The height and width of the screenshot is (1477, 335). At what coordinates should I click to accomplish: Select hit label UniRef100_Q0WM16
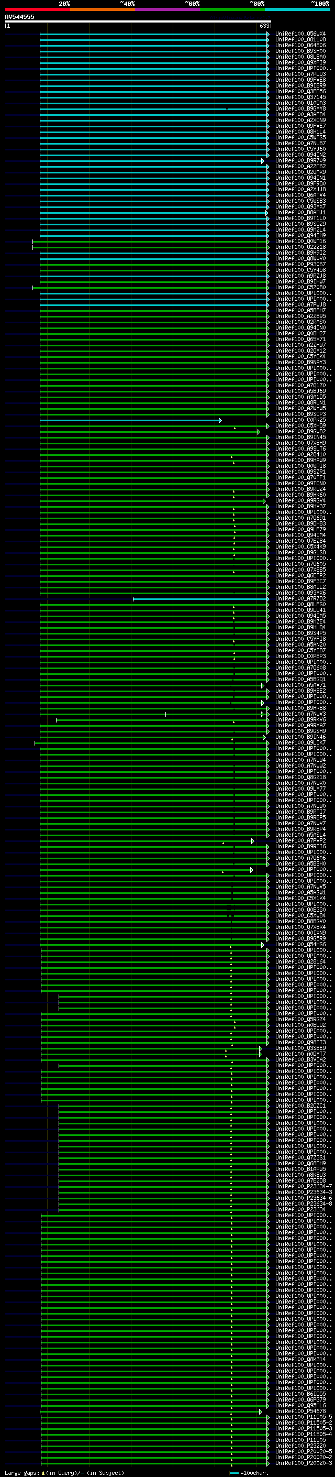(300, 241)
